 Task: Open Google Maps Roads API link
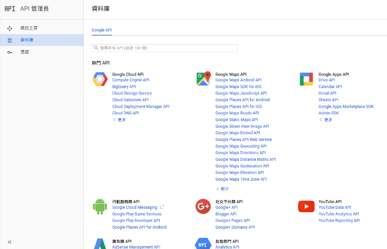[237, 113]
